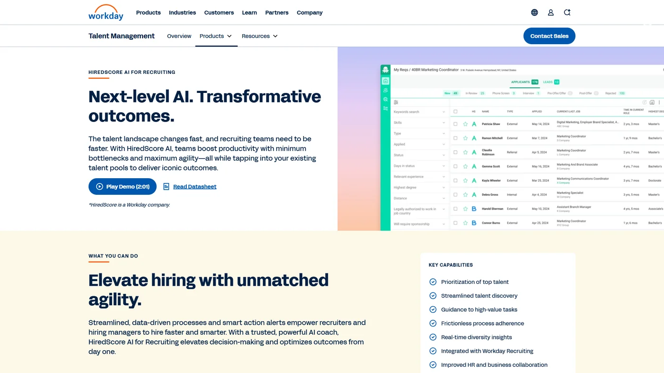Check the box for Debra Gross
664x373 pixels.
click(455, 195)
